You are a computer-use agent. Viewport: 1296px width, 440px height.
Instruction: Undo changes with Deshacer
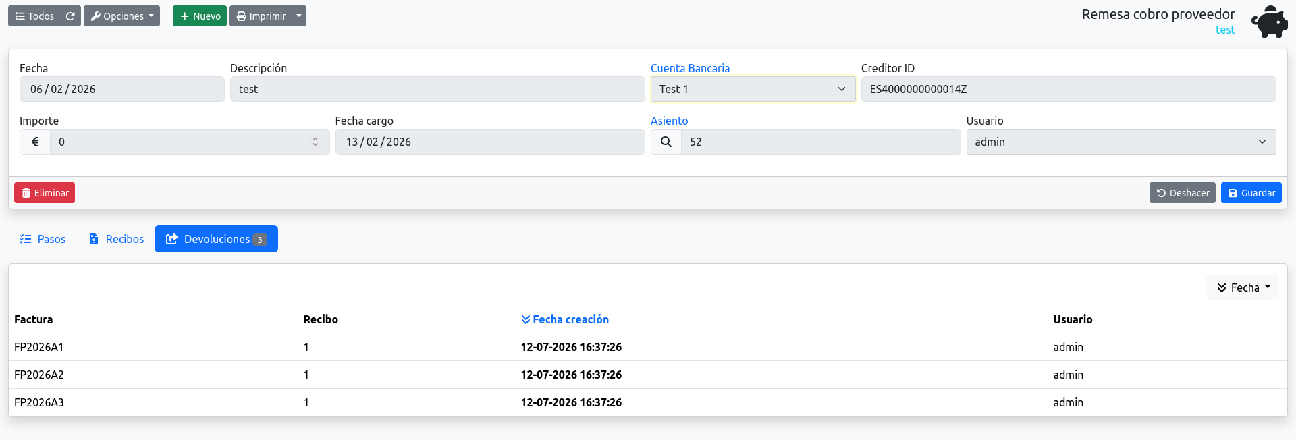1183,193
